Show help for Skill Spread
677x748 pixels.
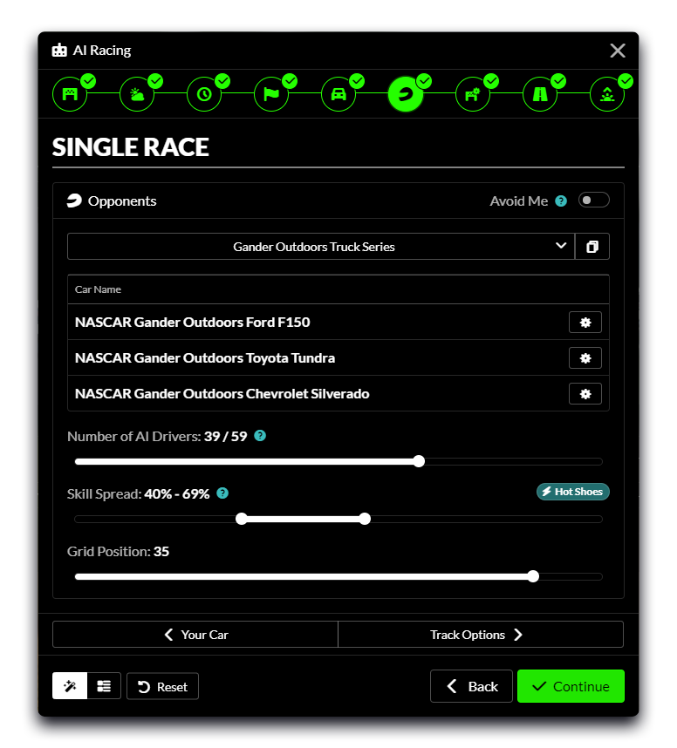pos(222,493)
